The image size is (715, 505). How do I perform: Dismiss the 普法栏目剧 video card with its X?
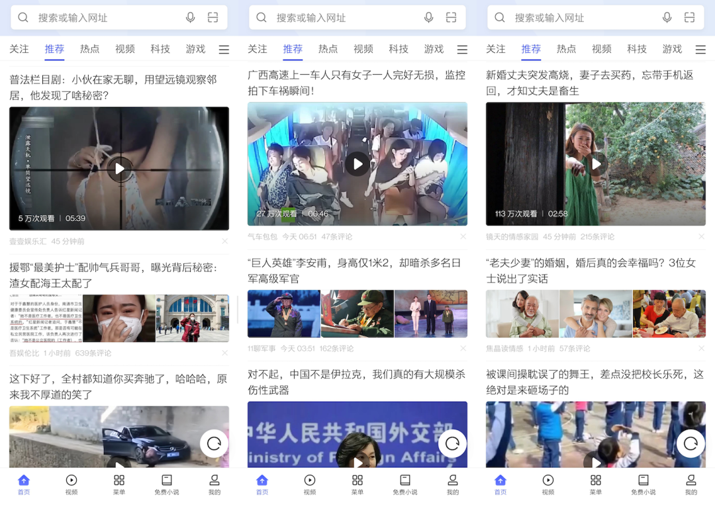(225, 241)
